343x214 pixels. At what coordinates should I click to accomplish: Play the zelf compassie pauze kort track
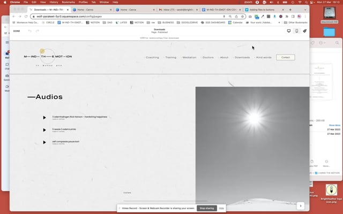[44, 142]
